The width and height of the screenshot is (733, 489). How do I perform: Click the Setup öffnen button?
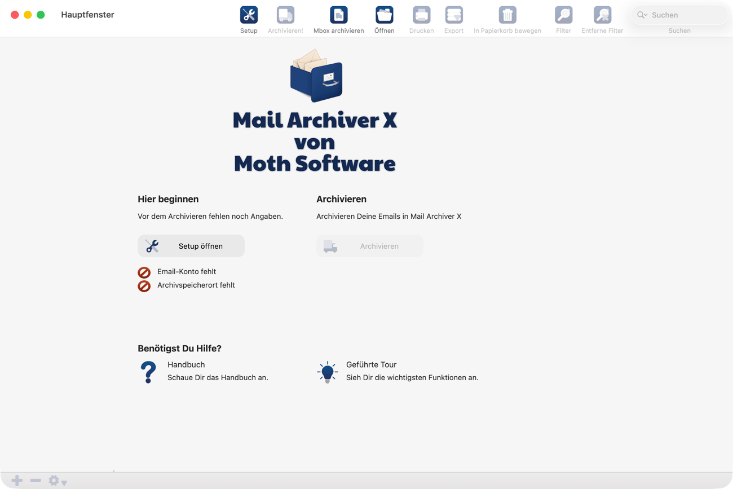(191, 246)
